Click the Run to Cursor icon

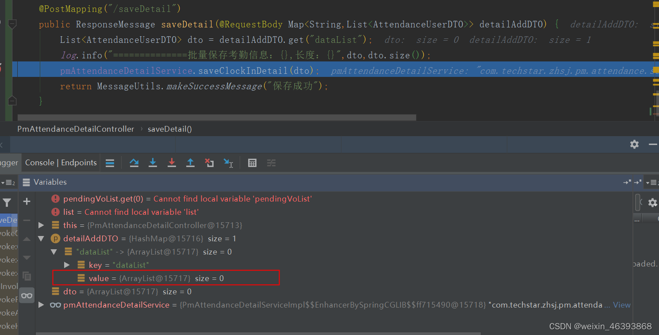228,163
